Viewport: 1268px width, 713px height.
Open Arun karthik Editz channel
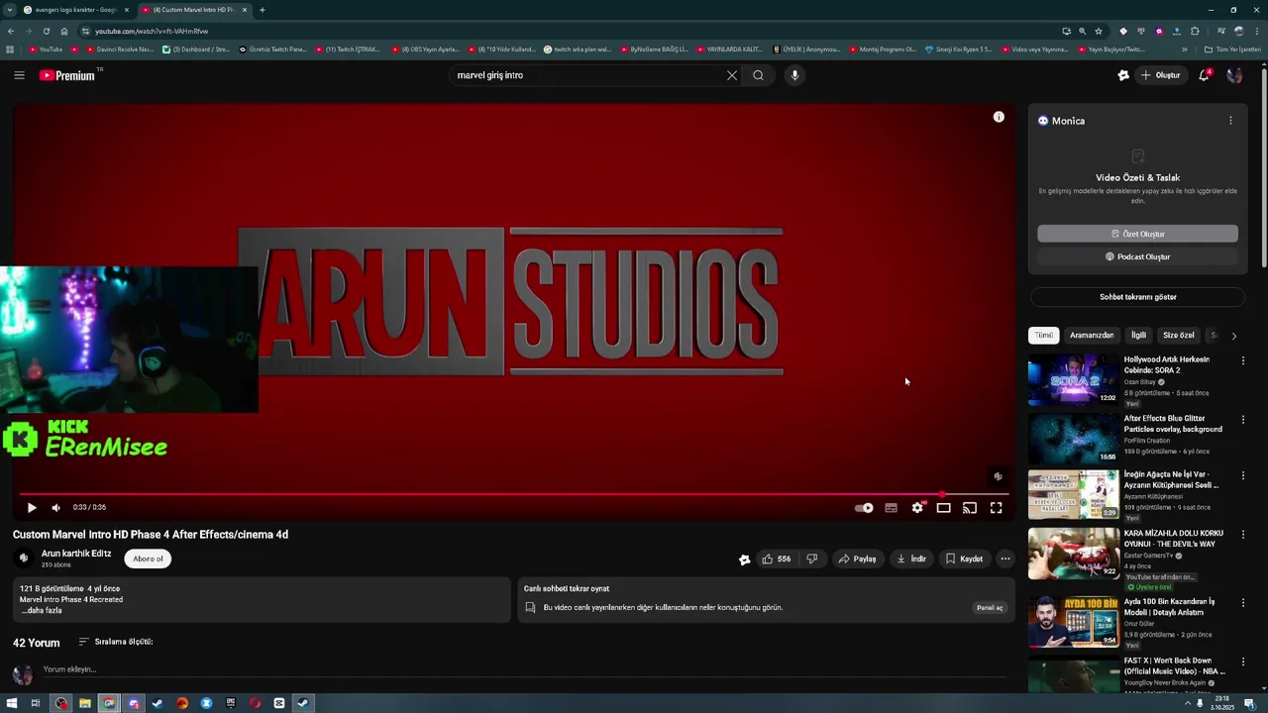tap(76, 554)
